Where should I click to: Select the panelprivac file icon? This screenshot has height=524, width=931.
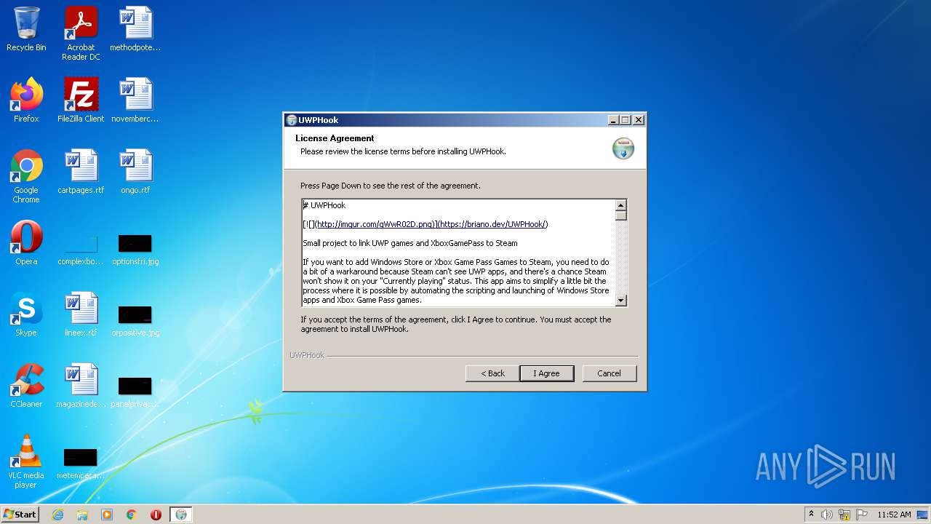pos(135,390)
